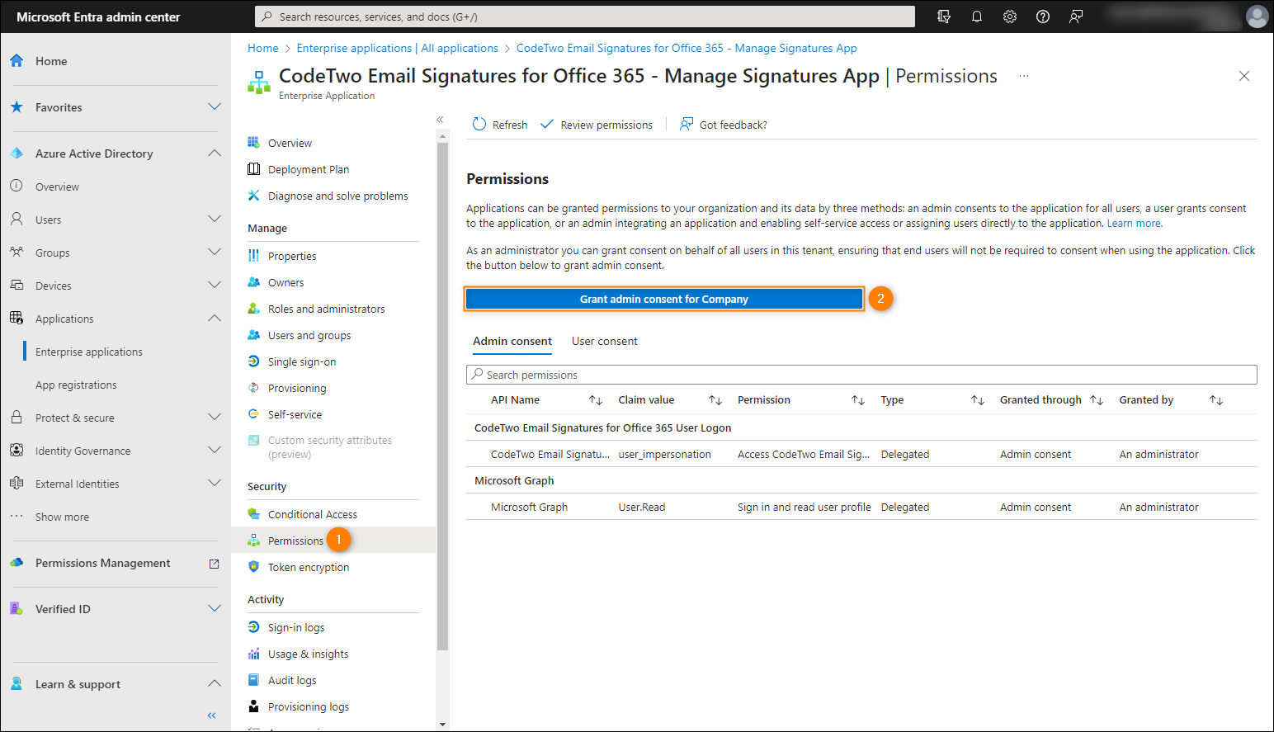Click the Review permissions checkmark icon
The height and width of the screenshot is (732, 1274).
[547, 125]
